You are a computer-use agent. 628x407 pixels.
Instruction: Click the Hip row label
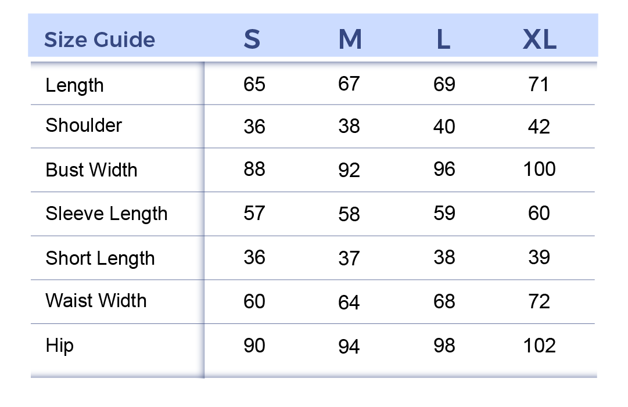tap(59, 346)
